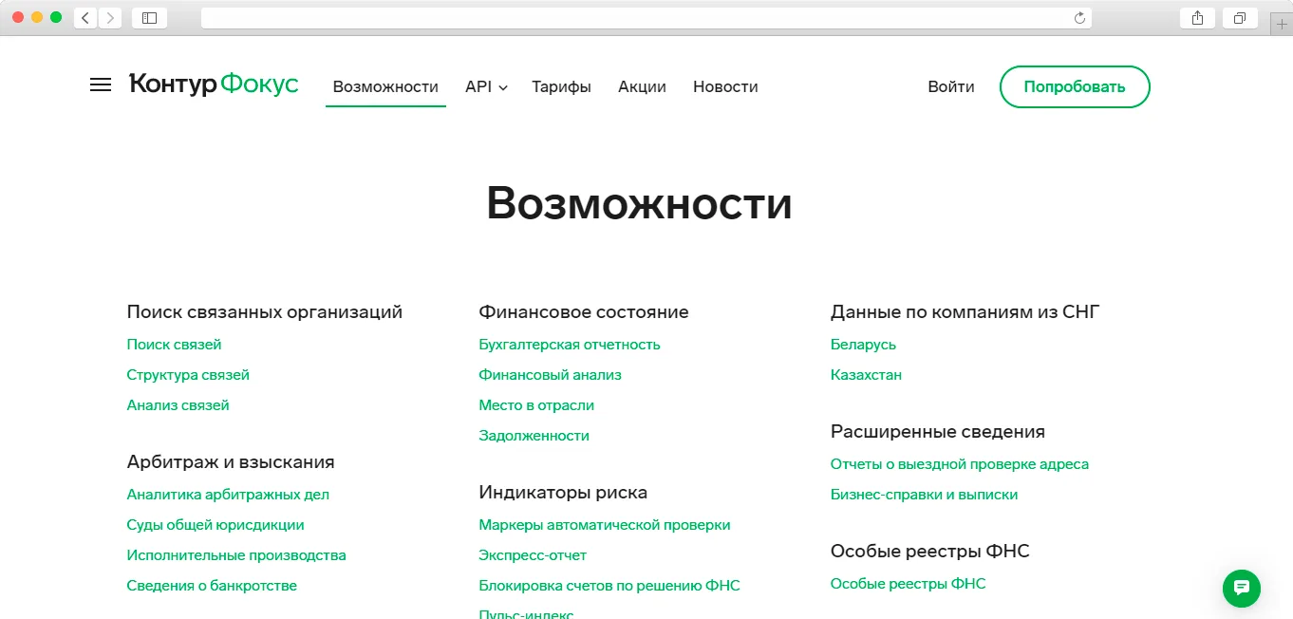Open the Поиск связей link

point(174,345)
